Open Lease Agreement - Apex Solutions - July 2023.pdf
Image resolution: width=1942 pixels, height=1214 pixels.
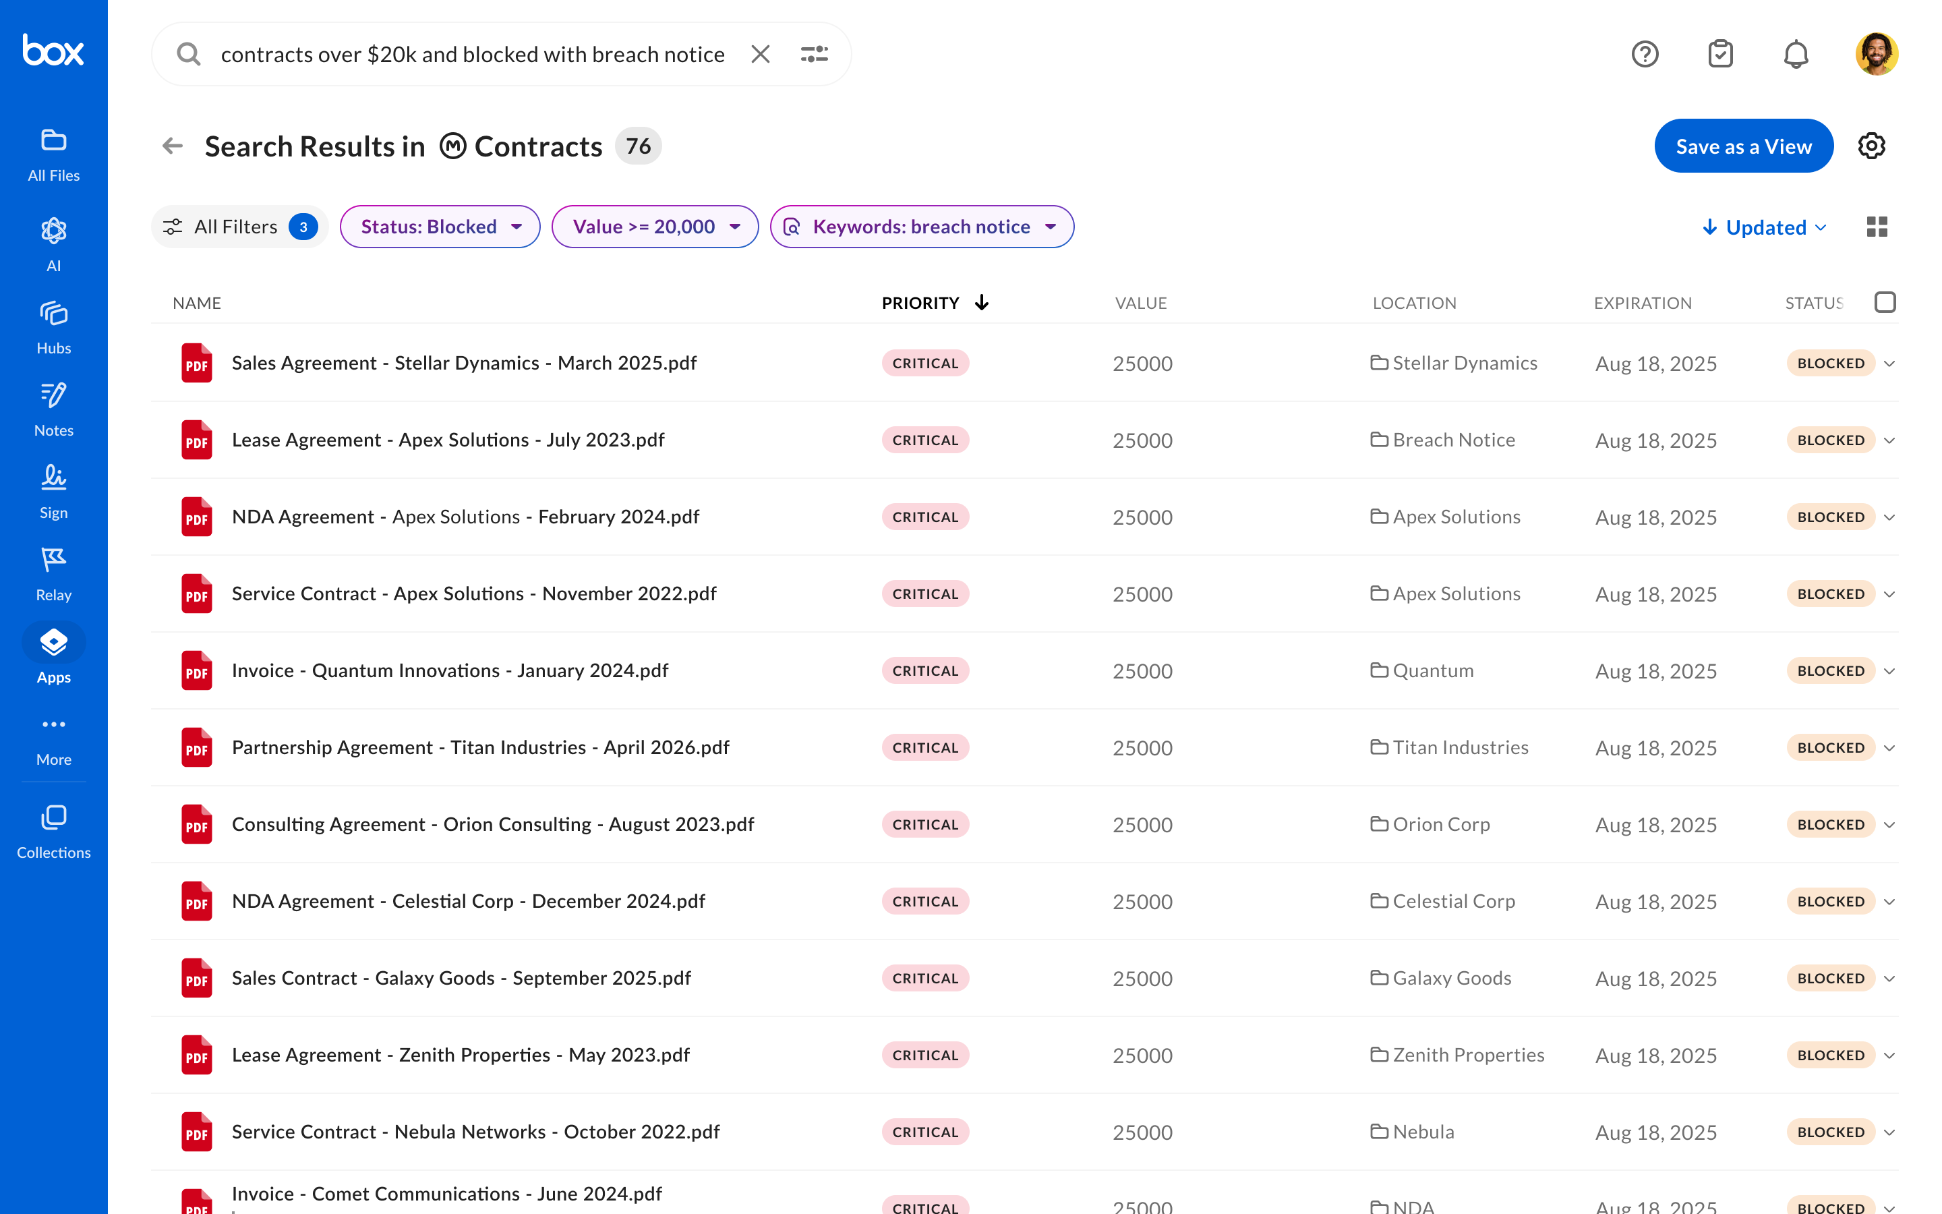(448, 439)
